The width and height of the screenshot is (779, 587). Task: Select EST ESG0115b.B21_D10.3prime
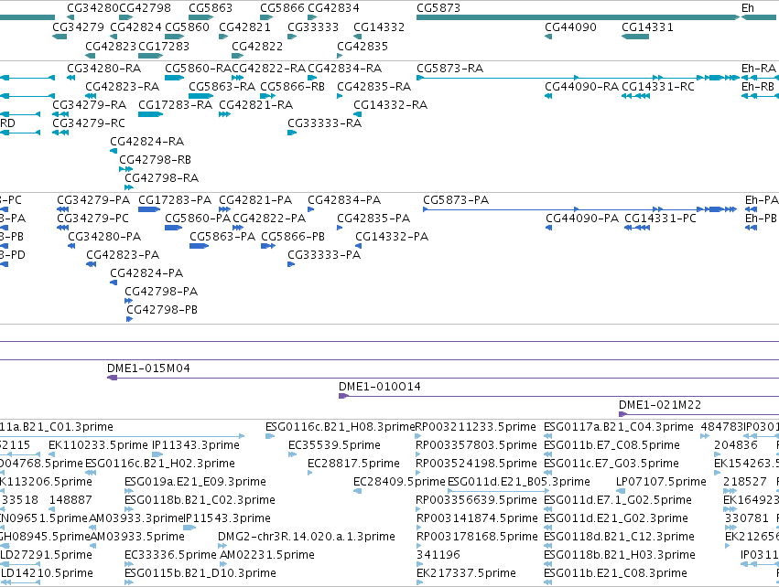pos(200,573)
